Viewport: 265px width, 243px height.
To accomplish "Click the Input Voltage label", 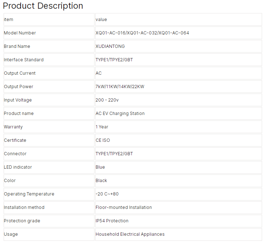I will pyautogui.click(x=18, y=100).
